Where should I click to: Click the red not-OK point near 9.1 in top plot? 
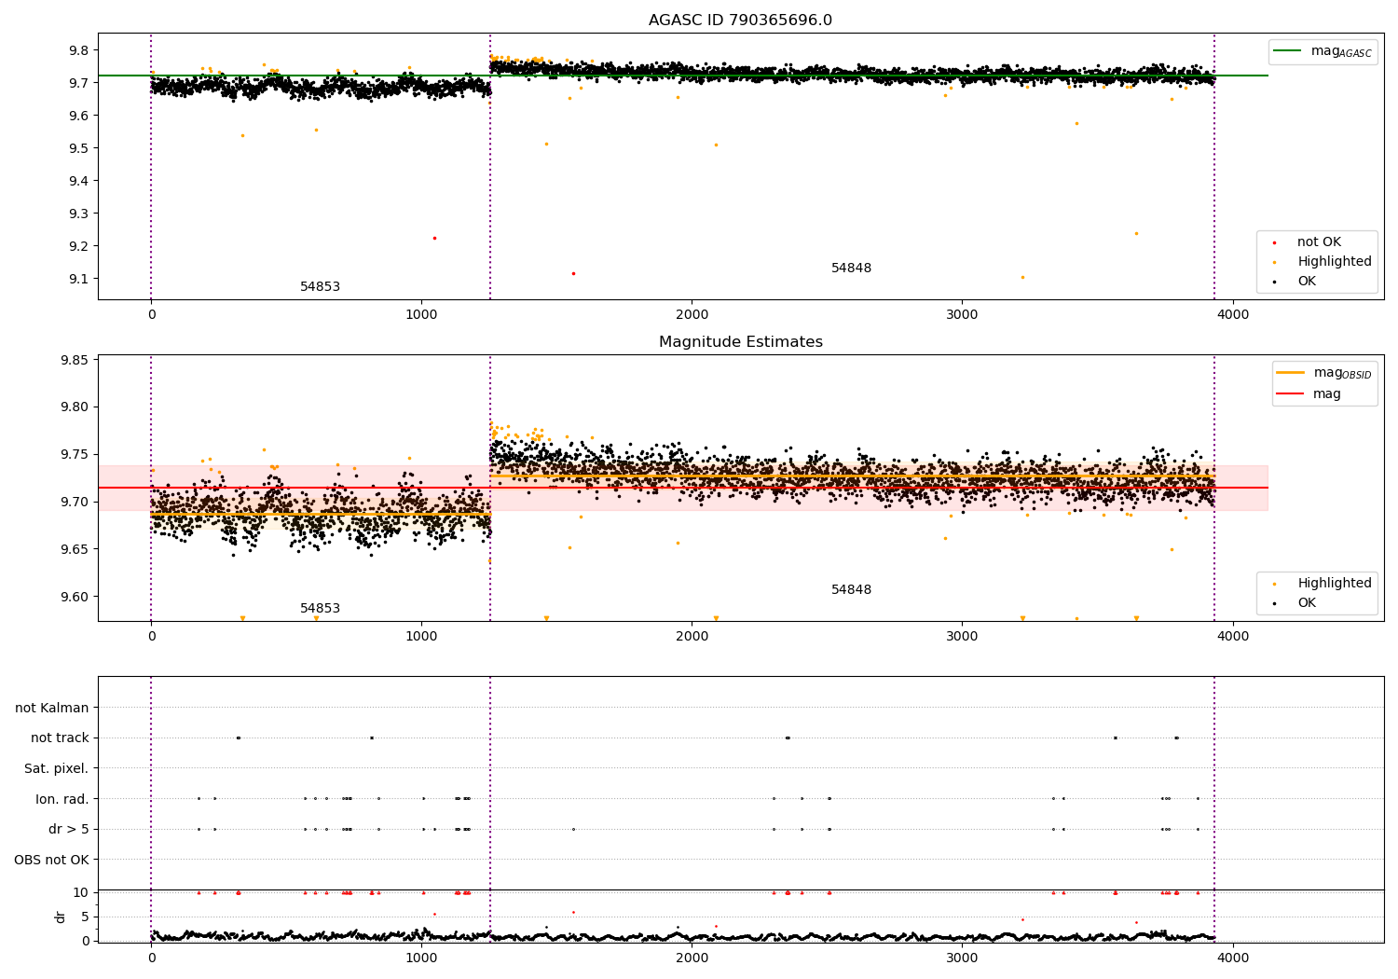tap(573, 273)
